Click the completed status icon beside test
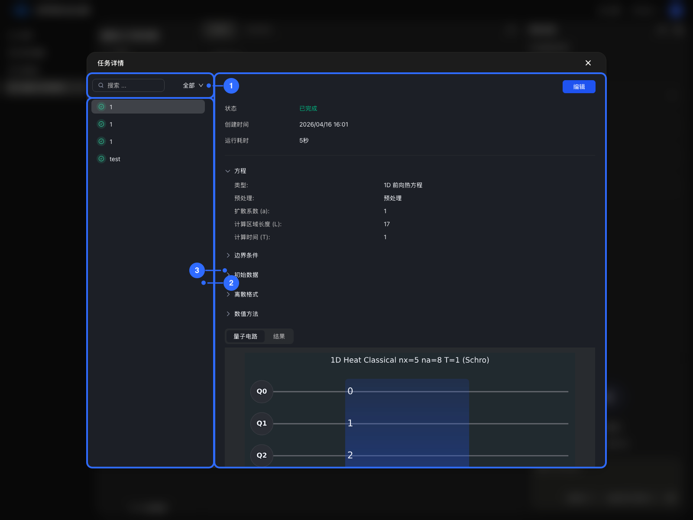Screen dimensions: 693x520 point(101,159)
